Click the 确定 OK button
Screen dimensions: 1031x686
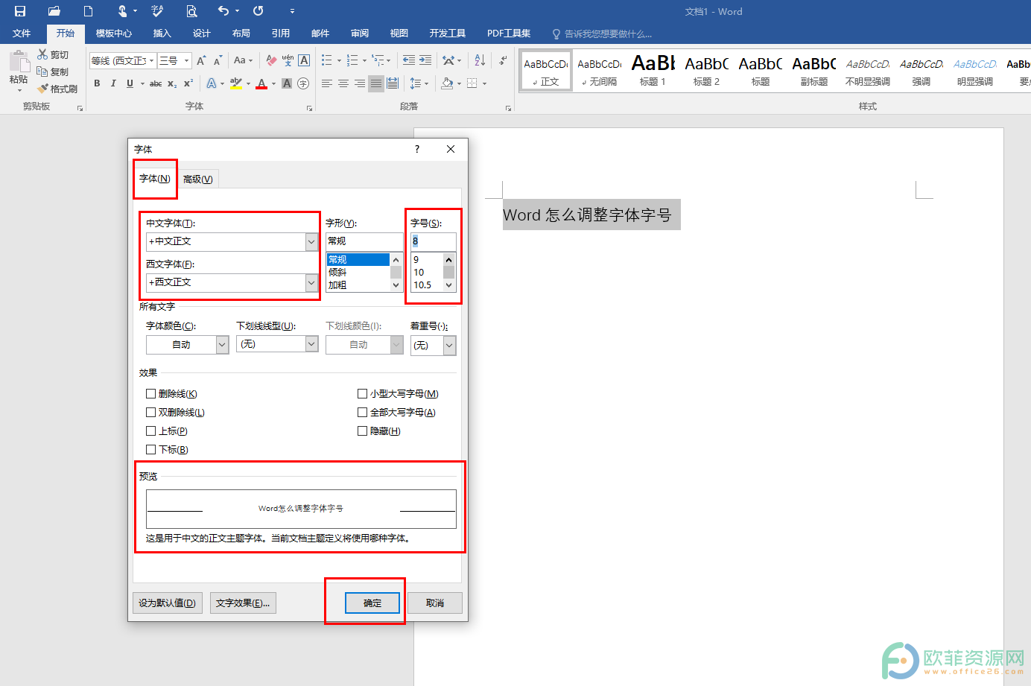[x=372, y=603]
